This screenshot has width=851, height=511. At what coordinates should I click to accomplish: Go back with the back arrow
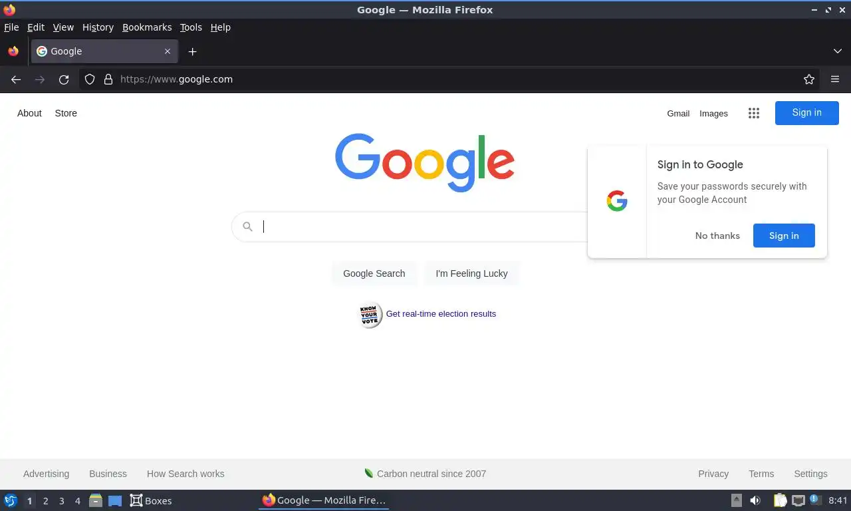(16, 79)
